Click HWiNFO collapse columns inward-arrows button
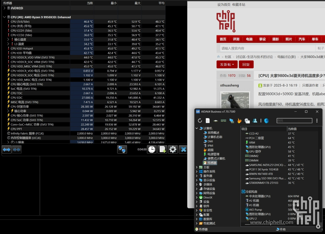This screenshot has height=234, width=325. coord(17,150)
